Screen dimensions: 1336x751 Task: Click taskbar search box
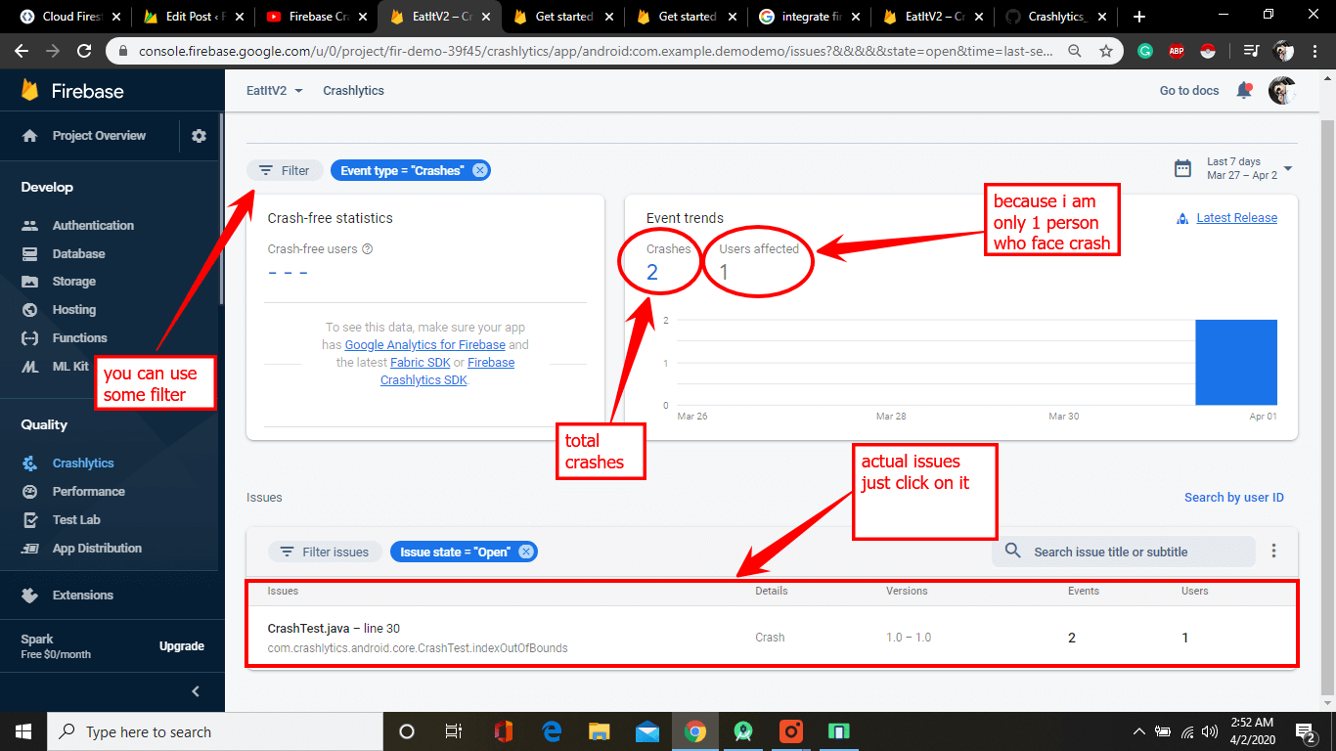[215, 731]
